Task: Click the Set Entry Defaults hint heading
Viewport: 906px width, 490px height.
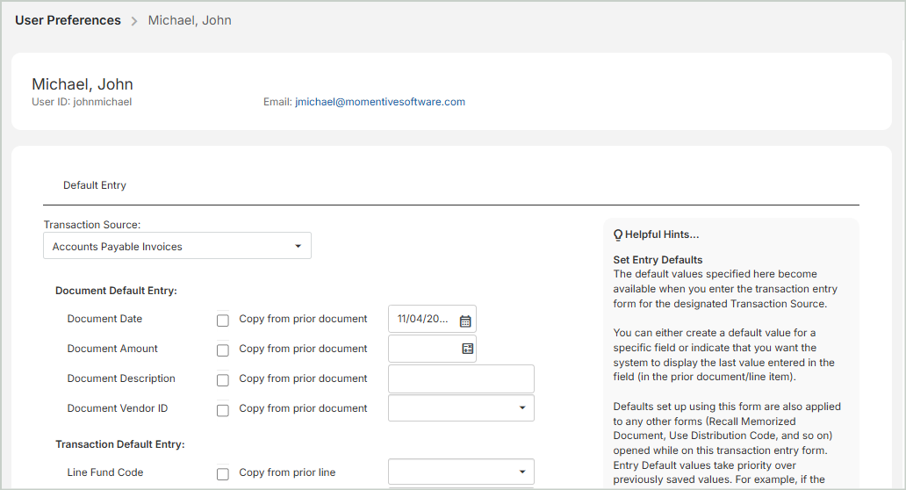Action: pos(658,260)
